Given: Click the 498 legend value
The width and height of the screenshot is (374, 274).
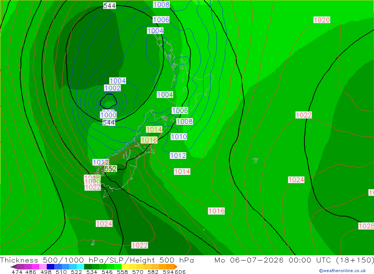Looking at the screenshot, I should point(46,272).
